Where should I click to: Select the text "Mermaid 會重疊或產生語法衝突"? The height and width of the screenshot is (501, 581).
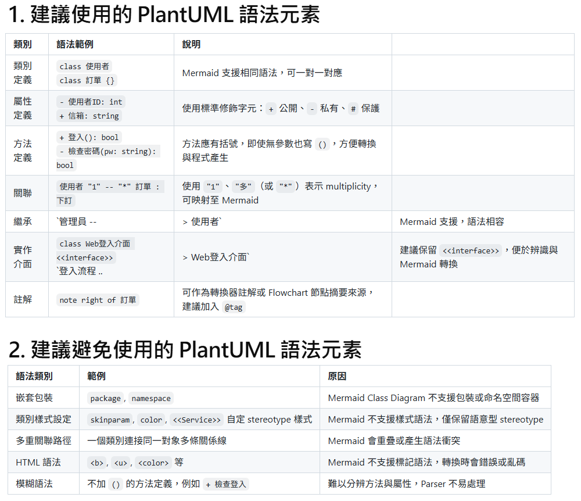(394, 441)
